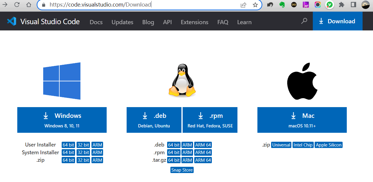The width and height of the screenshot is (373, 182).
Task: Click the Windows logo image
Action: coord(62,81)
